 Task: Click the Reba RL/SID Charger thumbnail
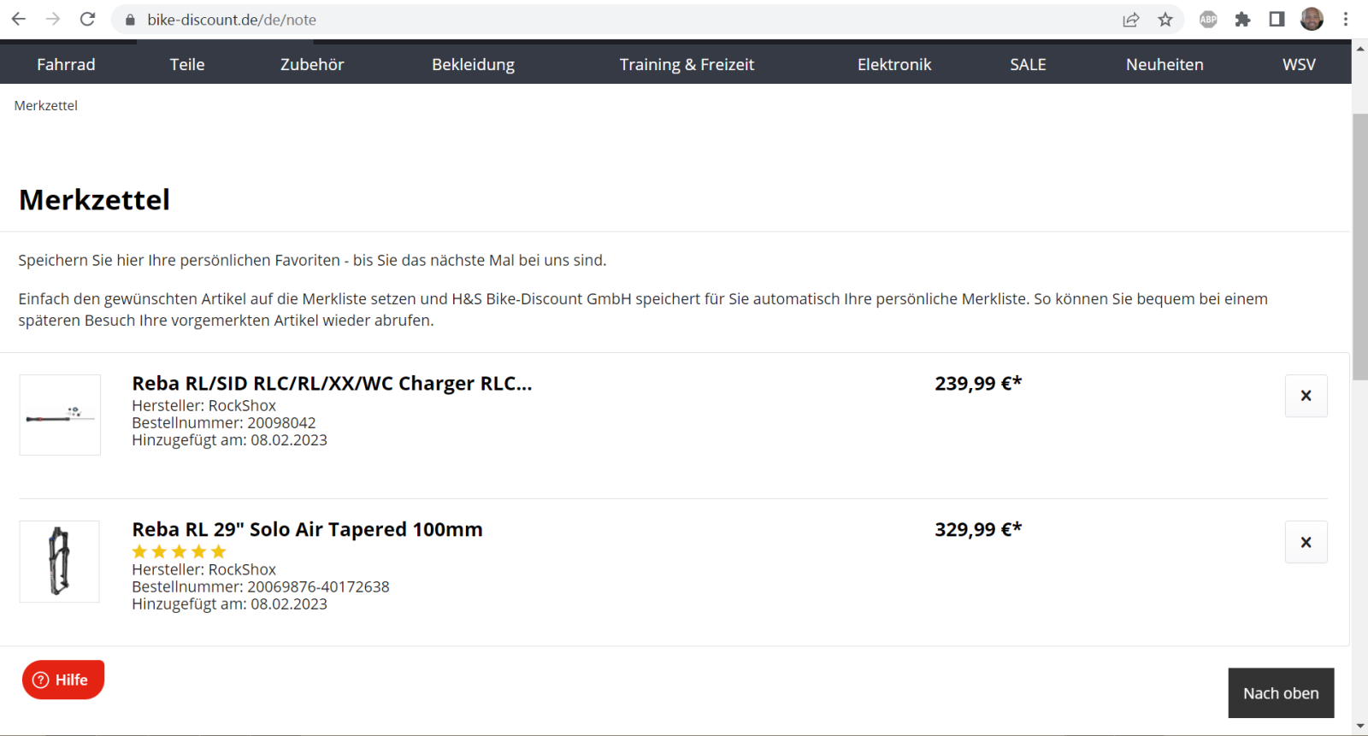[60, 415]
